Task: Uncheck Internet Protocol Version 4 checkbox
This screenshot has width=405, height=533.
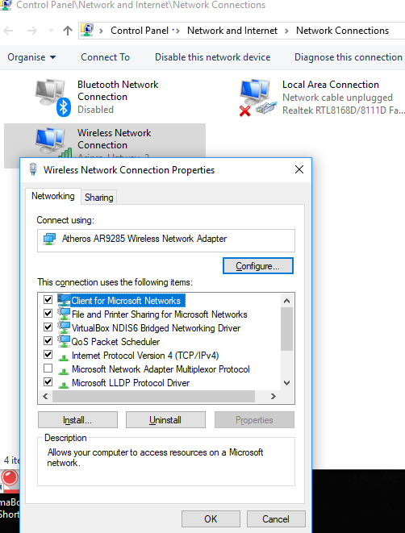Action: click(x=48, y=355)
